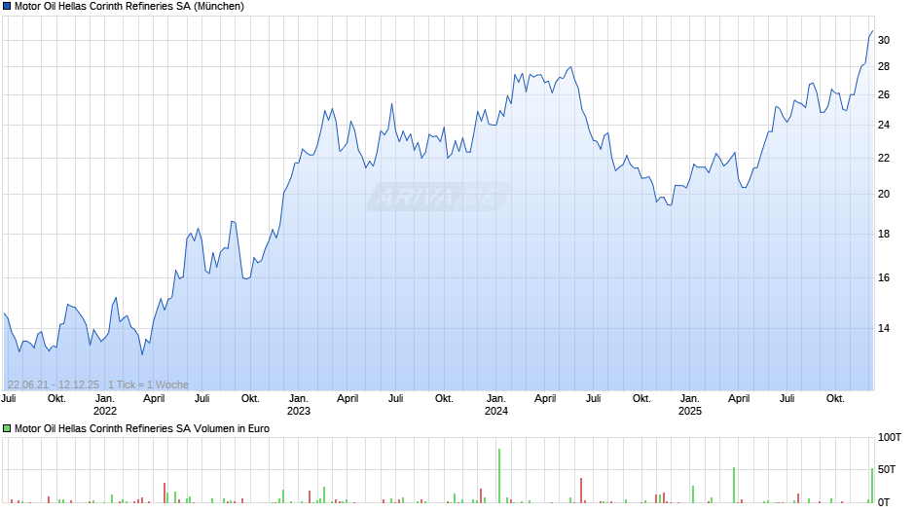This screenshot has height=512, width=915.
Task: Click the volume axis label 100T
Action: tap(890, 437)
